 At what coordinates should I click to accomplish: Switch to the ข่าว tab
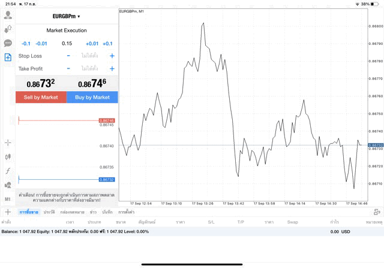point(93,212)
